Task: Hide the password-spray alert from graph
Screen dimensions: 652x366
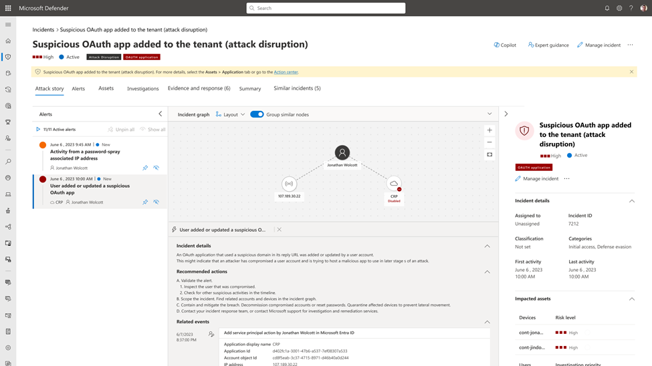Action: point(156,168)
